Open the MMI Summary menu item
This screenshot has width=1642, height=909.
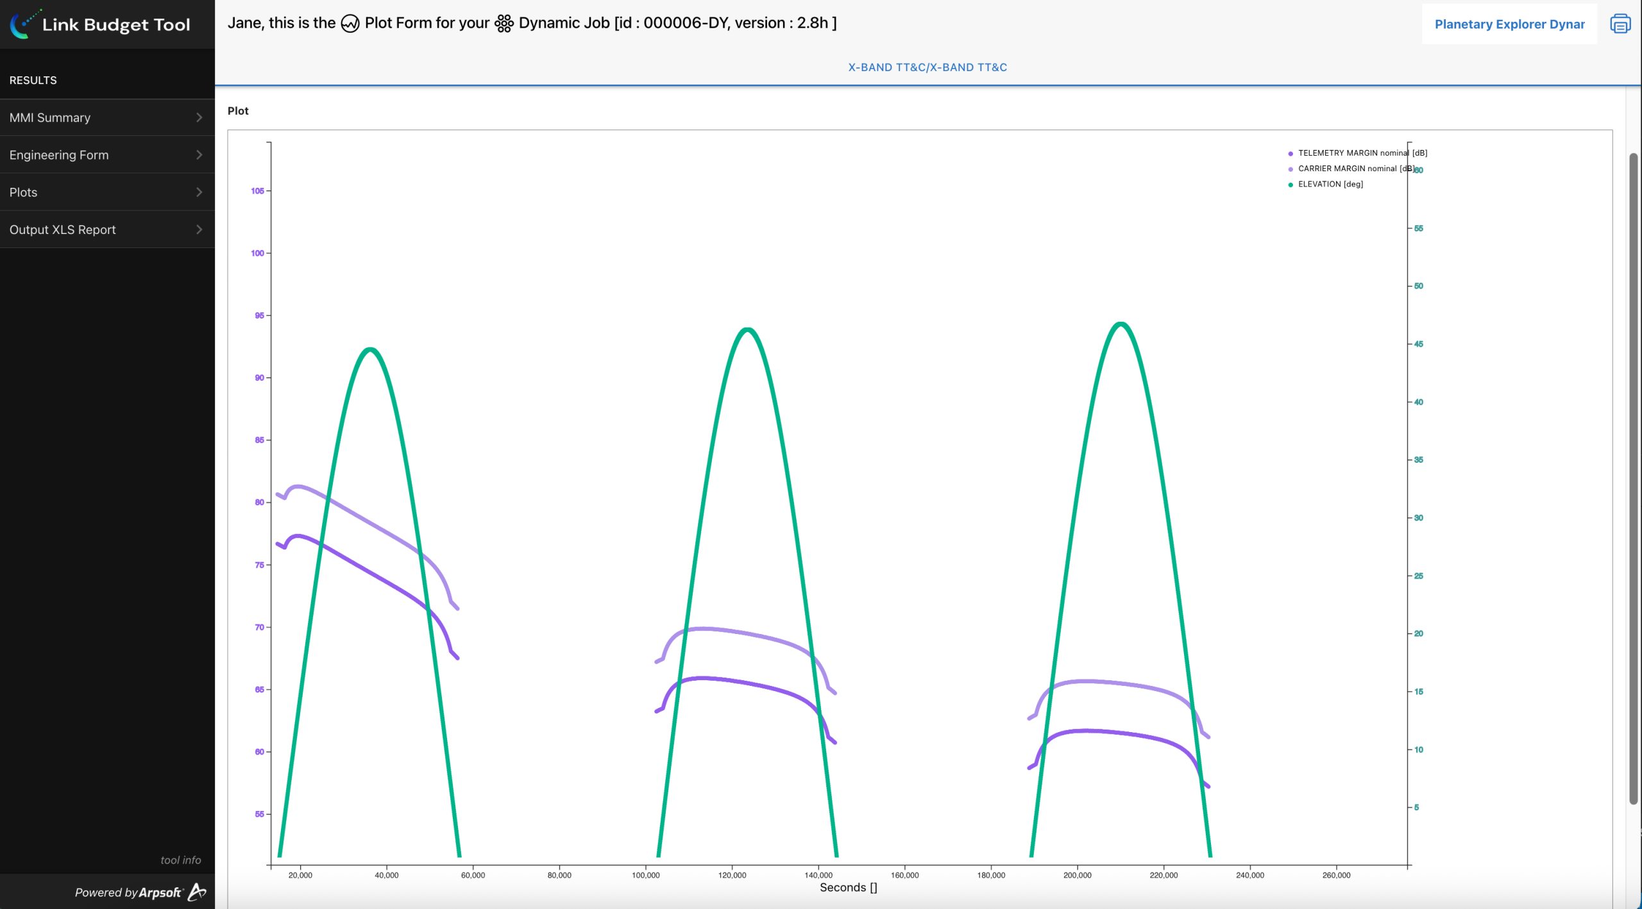pyautogui.click(x=50, y=117)
